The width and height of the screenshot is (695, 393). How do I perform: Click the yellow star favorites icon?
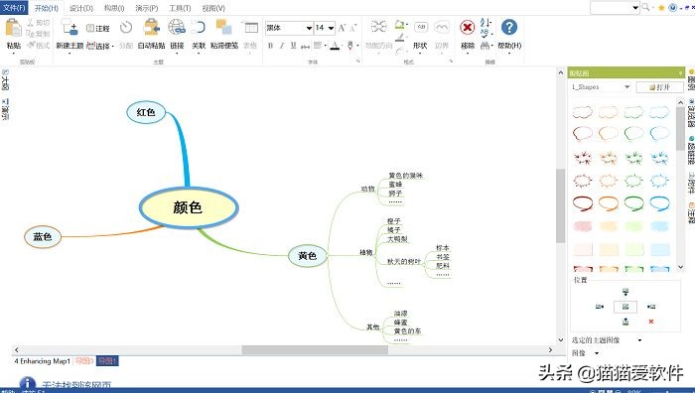(661, 8)
